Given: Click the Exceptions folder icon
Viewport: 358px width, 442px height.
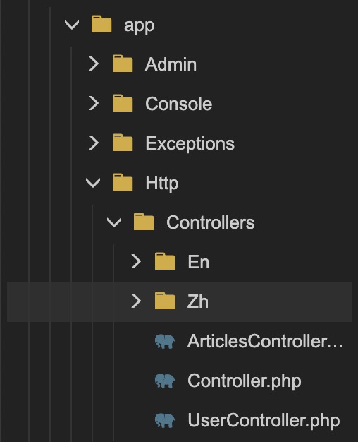Looking at the screenshot, I should coord(123,143).
